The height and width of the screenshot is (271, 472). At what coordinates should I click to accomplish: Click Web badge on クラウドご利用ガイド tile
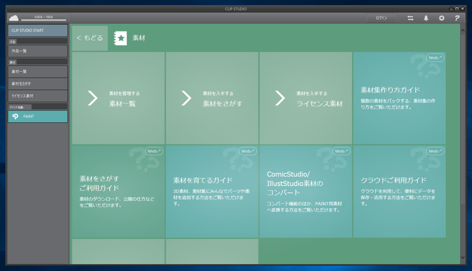pyautogui.click(x=435, y=151)
